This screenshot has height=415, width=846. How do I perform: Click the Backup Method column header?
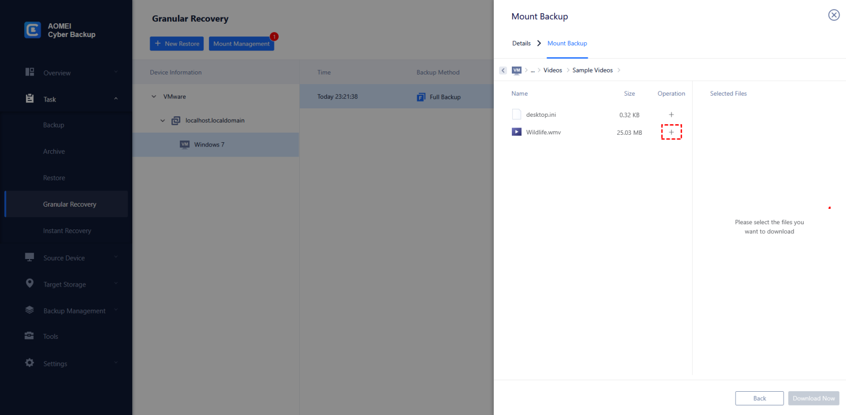pyautogui.click(x=438, y=72)
